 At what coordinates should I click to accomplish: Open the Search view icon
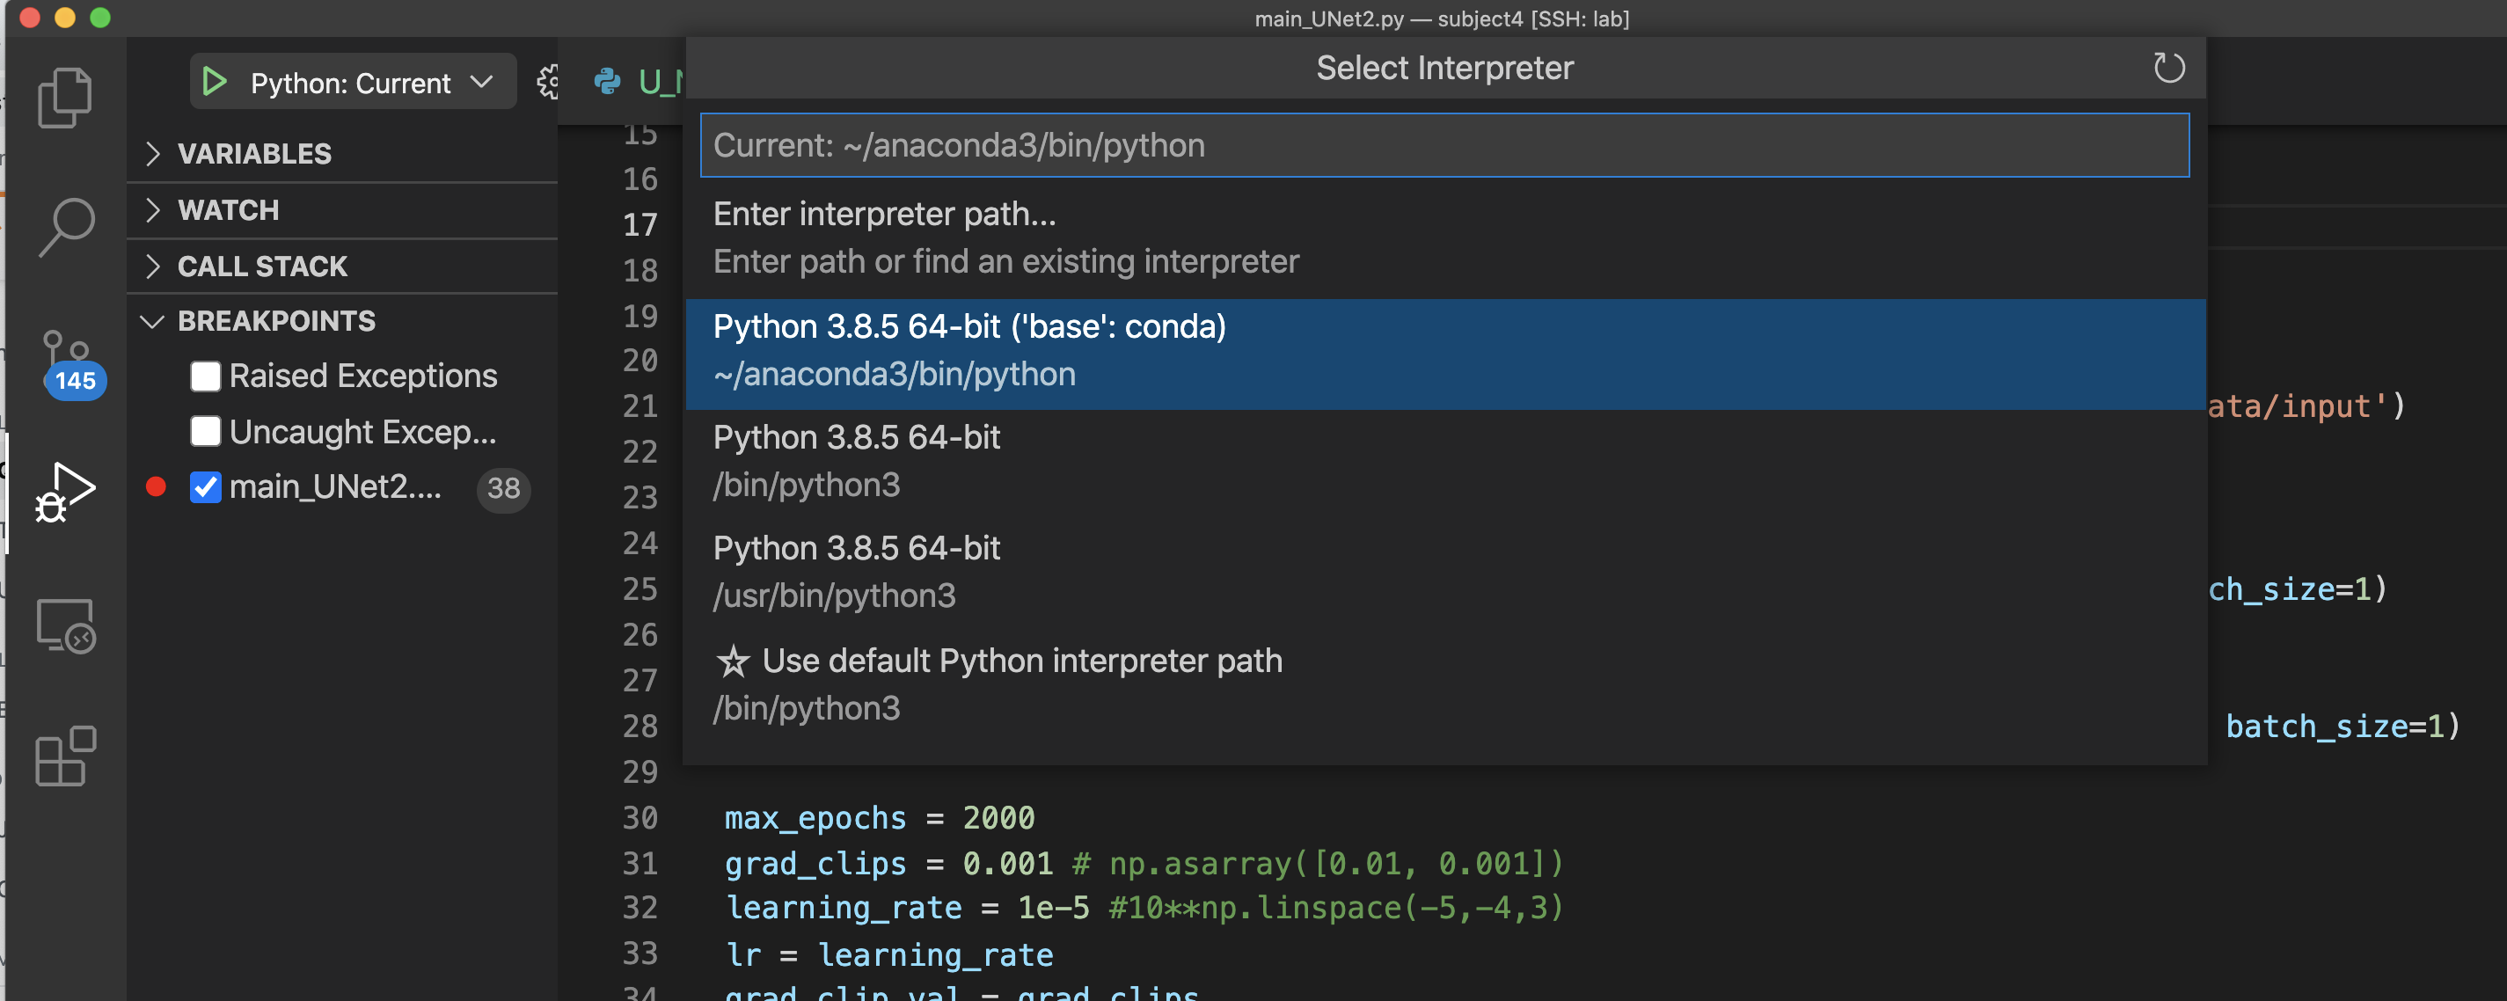tap(66, 227)
